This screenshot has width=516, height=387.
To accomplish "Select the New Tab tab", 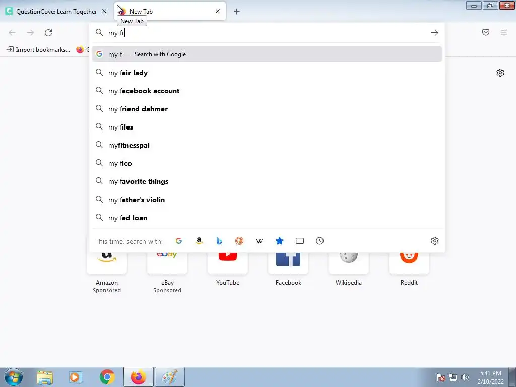I will pos(170,12).
